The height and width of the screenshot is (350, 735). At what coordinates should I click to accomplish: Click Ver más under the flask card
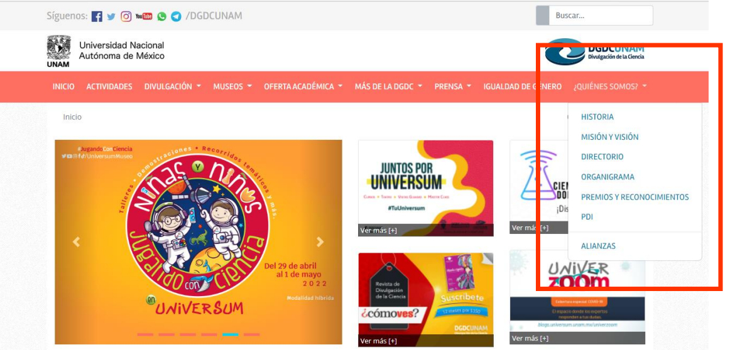(x=530, y=228)
